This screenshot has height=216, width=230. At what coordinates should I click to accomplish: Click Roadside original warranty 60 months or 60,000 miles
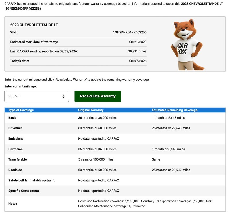[x=97, y=170]
